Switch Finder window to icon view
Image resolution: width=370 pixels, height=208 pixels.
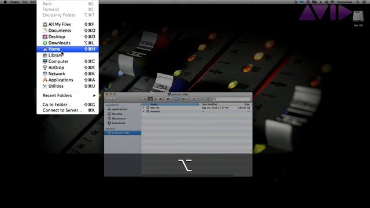click(x=145, y=99)
